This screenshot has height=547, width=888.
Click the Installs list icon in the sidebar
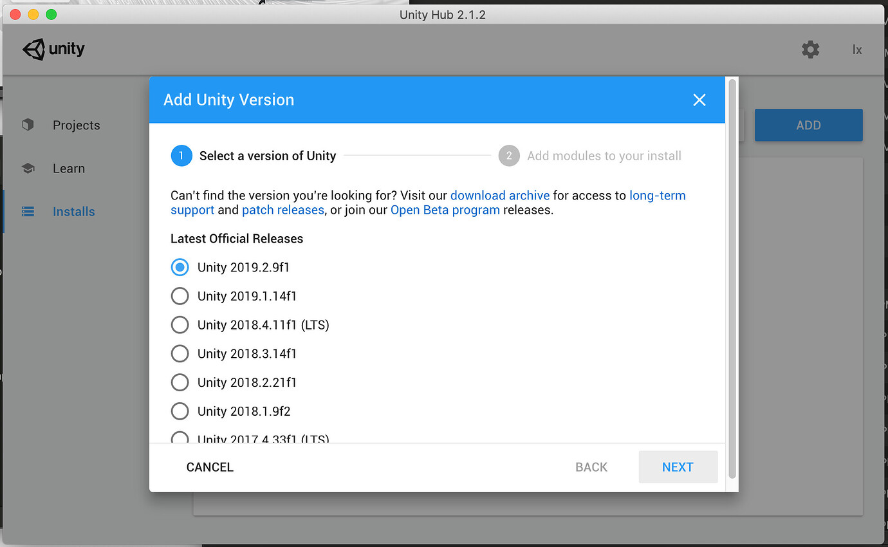(28, 211)
